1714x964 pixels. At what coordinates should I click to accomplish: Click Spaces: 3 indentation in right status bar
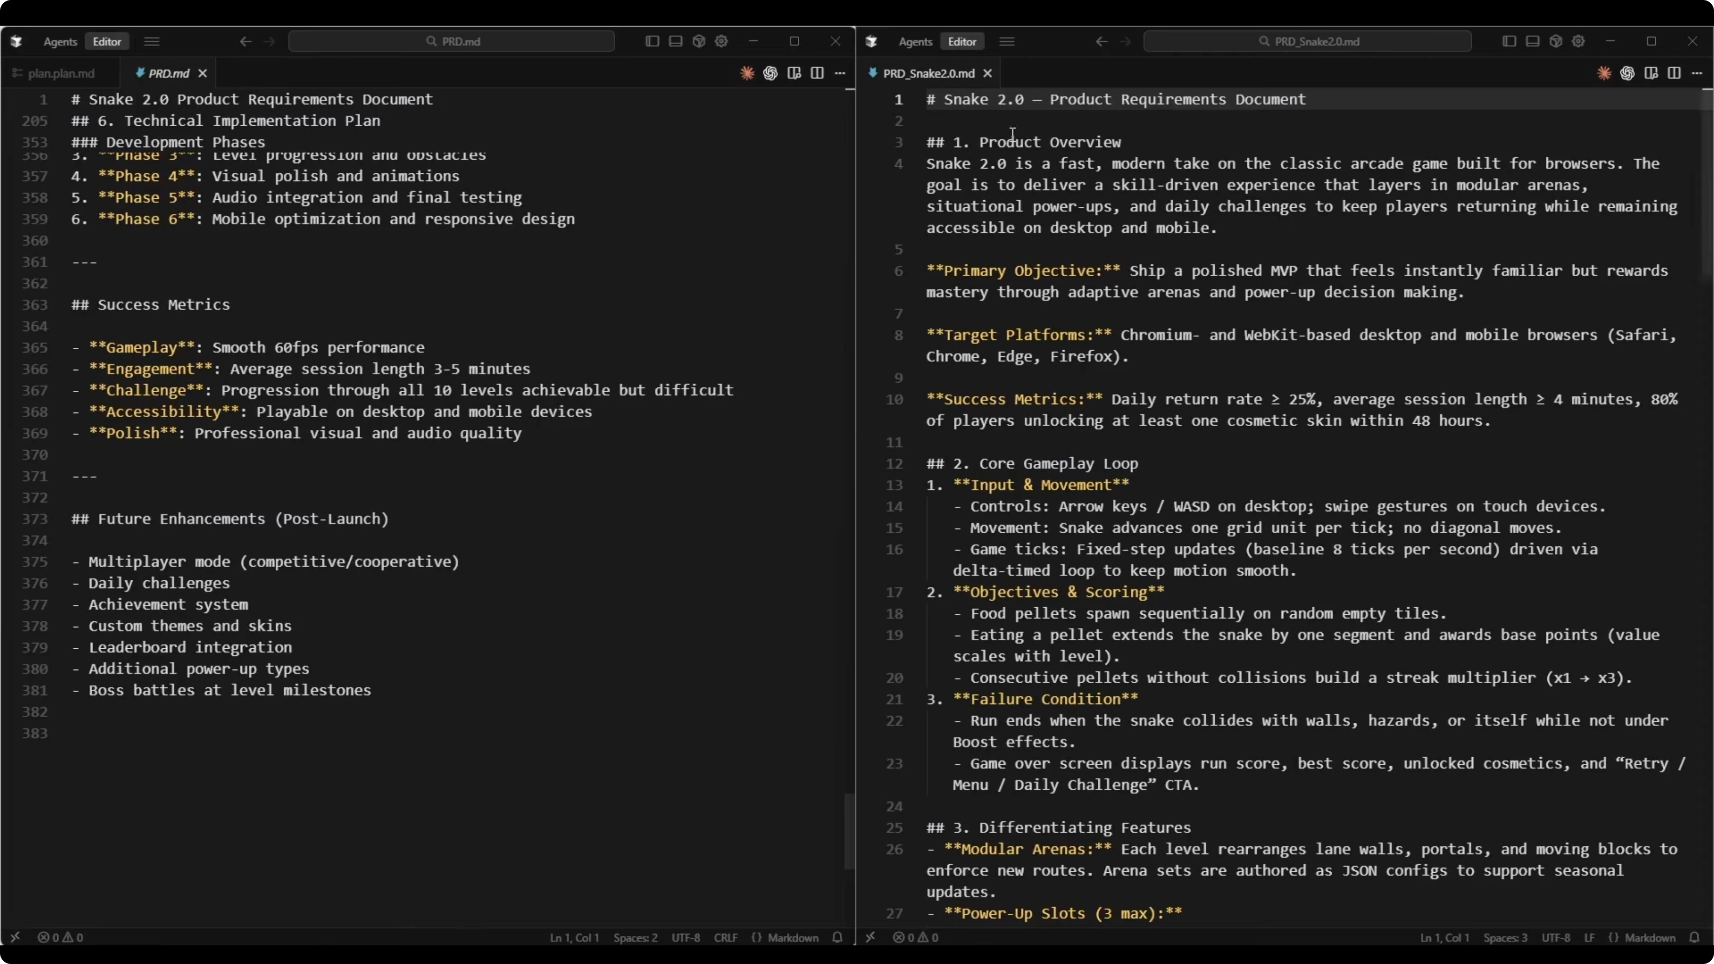1504,937
